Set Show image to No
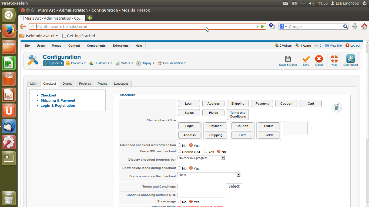This screenshot has height=207, width=369. (179, 201)
